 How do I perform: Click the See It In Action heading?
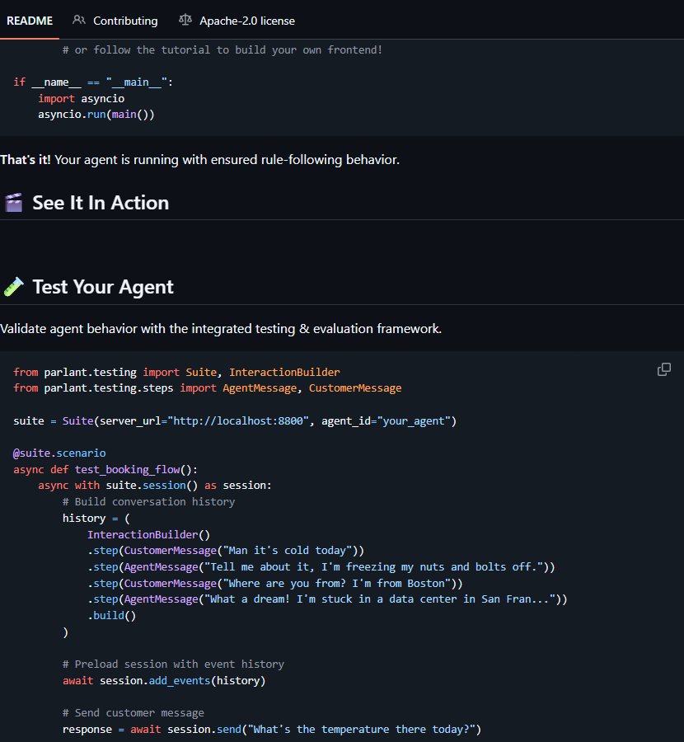pyautogui.click(x=101, y=203)
